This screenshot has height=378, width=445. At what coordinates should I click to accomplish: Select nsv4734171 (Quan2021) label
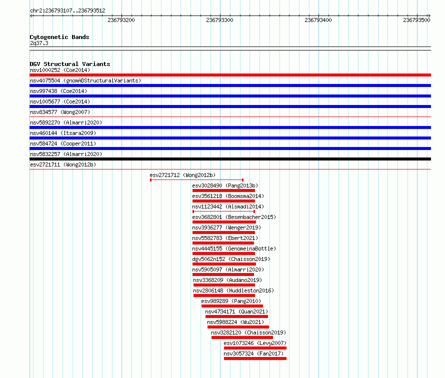[236, 311]
